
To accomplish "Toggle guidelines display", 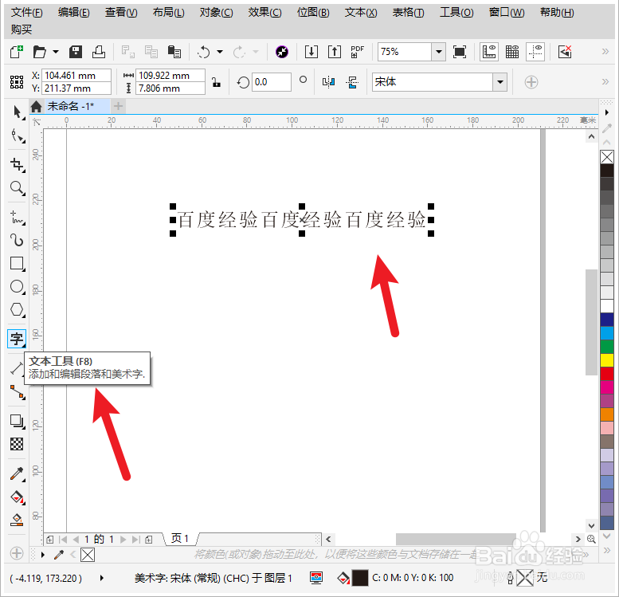I will click(x=535, y=52).
